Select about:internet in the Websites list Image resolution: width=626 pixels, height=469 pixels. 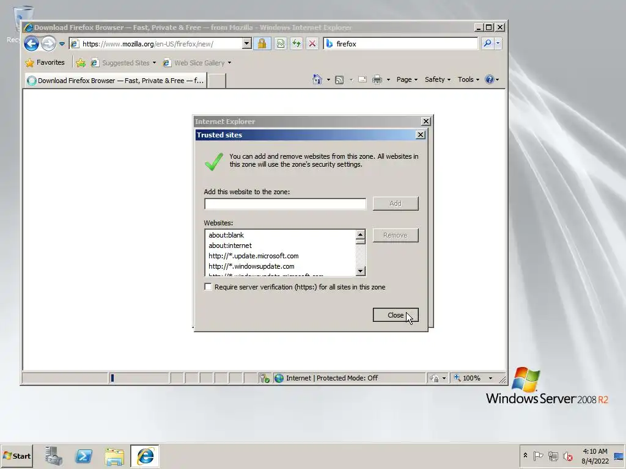pos(230,245)
